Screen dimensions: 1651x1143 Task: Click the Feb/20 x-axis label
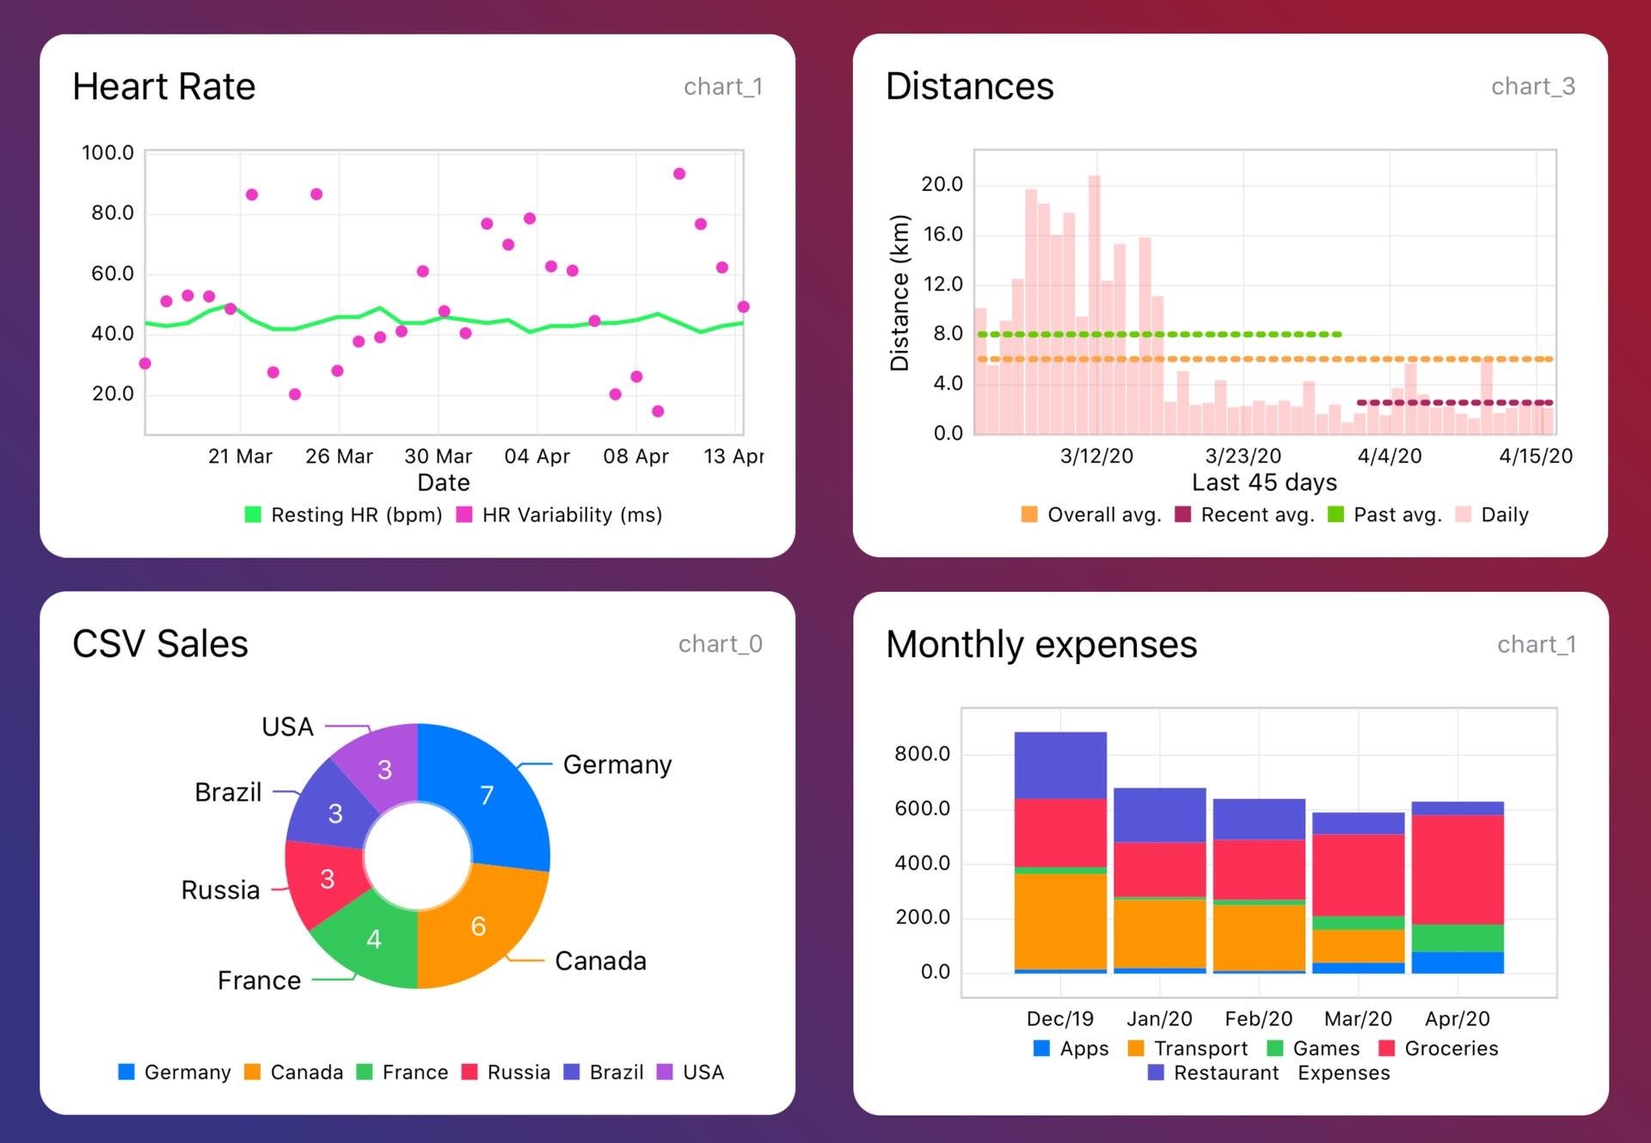pyautogui.click(x=1259, y=1019)
